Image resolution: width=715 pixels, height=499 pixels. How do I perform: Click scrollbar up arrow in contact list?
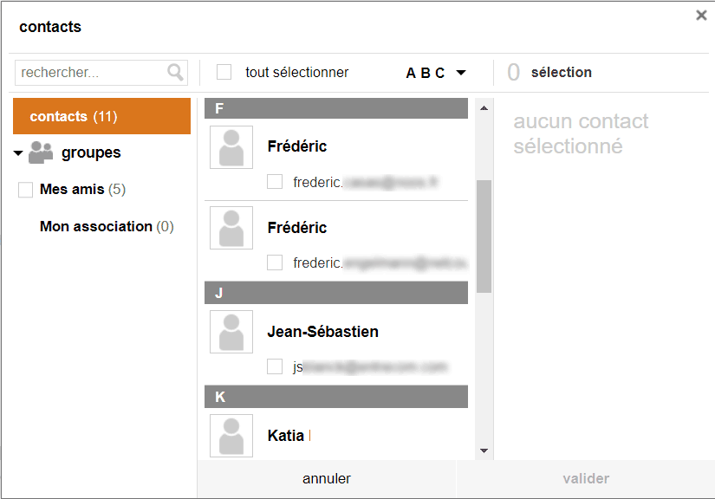tap(484, 108)
